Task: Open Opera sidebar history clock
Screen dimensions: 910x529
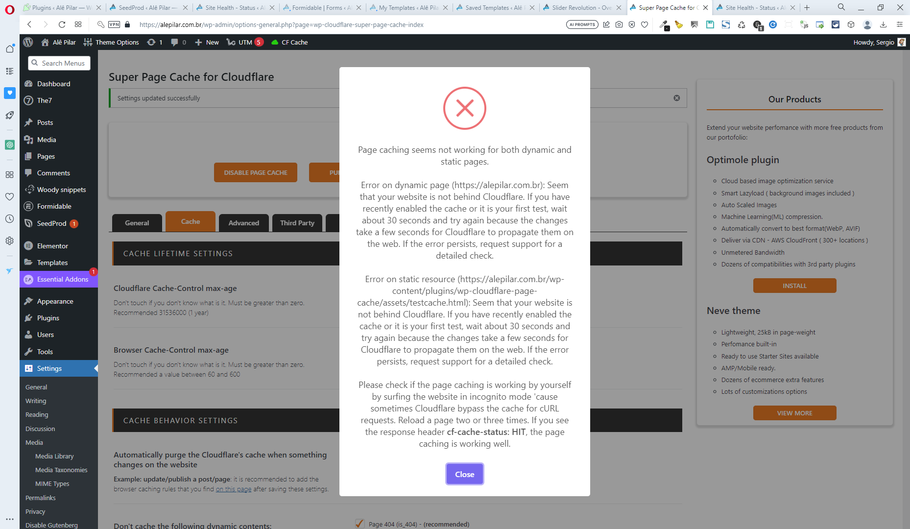Action: pos(10,218)
